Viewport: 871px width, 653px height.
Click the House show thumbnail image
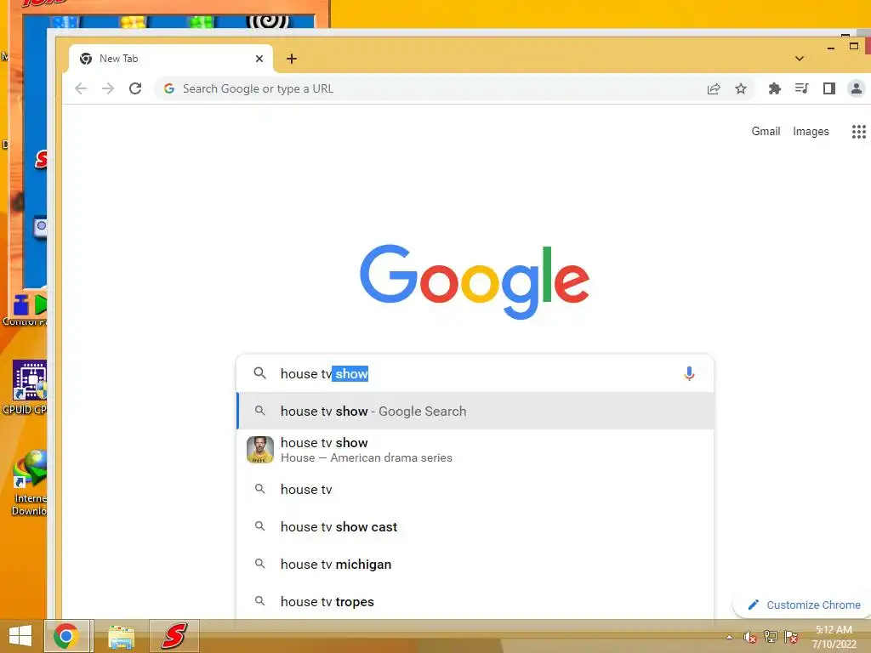[260, 450]
